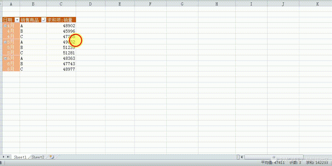Open the 销售商品 sort filter dropdown
The width and height of the screenshot is (332, 166).
point(44,20)
